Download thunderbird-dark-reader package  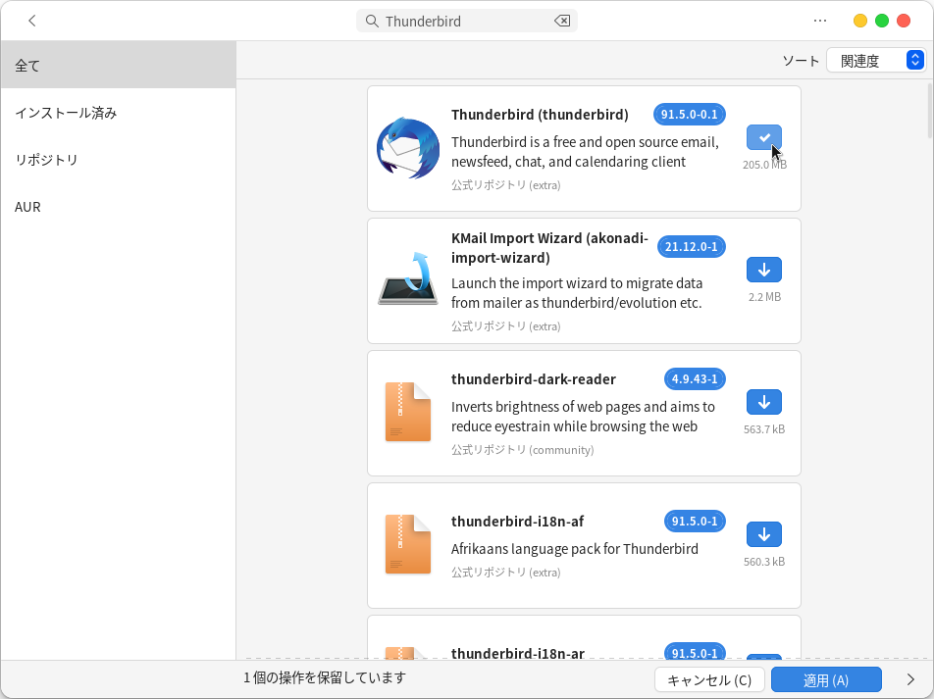(763, 402)
